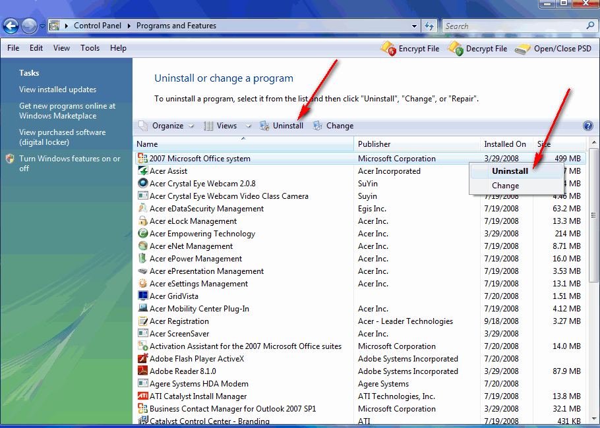Choose Change from the context menu
600x428 pixels.
[516, 186]
